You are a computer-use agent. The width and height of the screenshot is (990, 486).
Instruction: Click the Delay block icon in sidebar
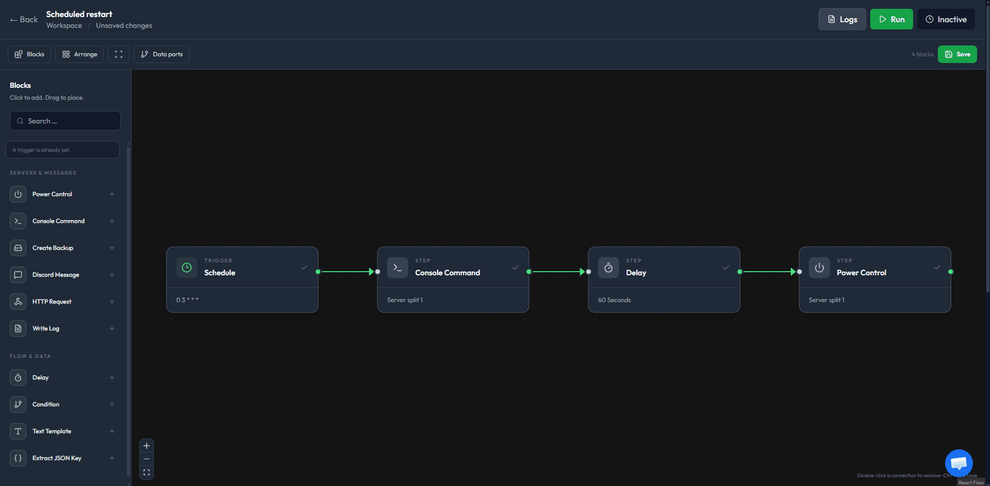(x=18, y=378)
